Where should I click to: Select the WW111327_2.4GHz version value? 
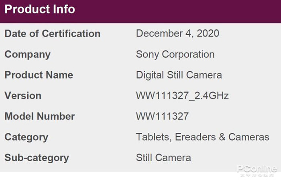tap(182, 96)
